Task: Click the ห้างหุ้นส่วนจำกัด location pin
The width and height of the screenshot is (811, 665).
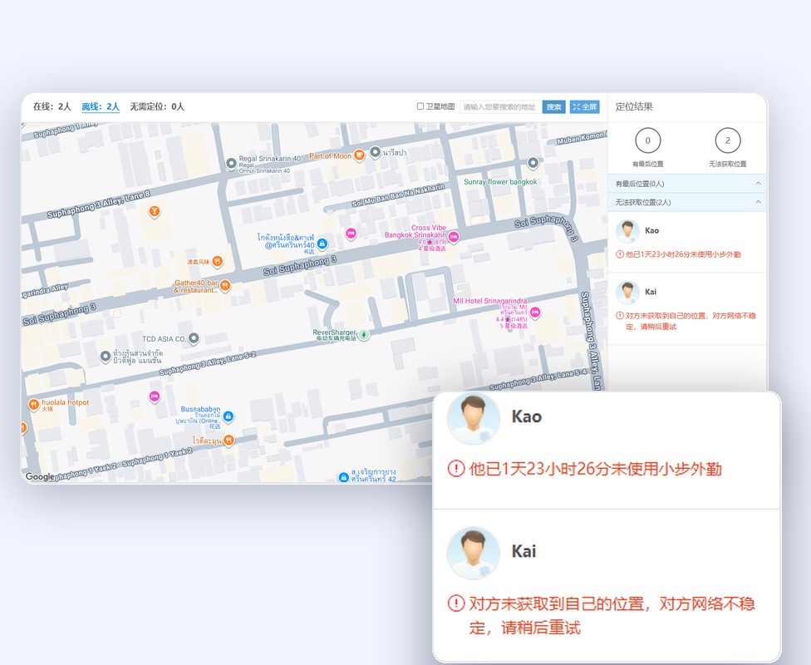Action: 106,356
